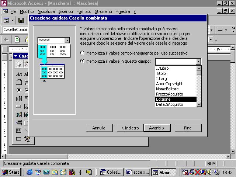Viewport: 236px width, 177px height.
Task: Select 'Memorizza il valore in questo campo' radio
Action: click(82, 61)
